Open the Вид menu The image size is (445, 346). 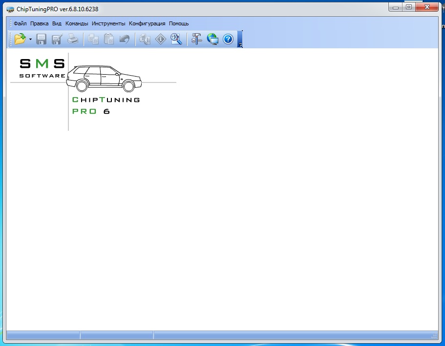pyautogui.click(x=57, y=23)
